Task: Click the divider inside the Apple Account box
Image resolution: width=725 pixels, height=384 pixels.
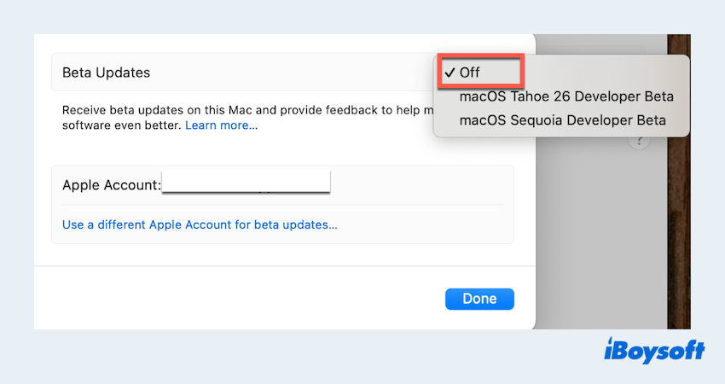Action: coord(281,205)
